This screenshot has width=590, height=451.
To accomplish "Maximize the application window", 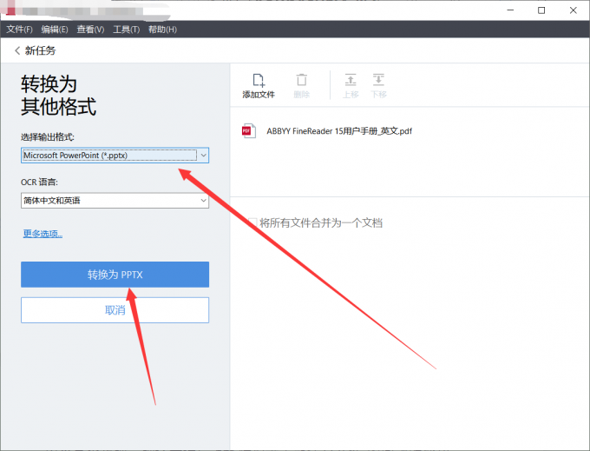I will click(541, 10).
